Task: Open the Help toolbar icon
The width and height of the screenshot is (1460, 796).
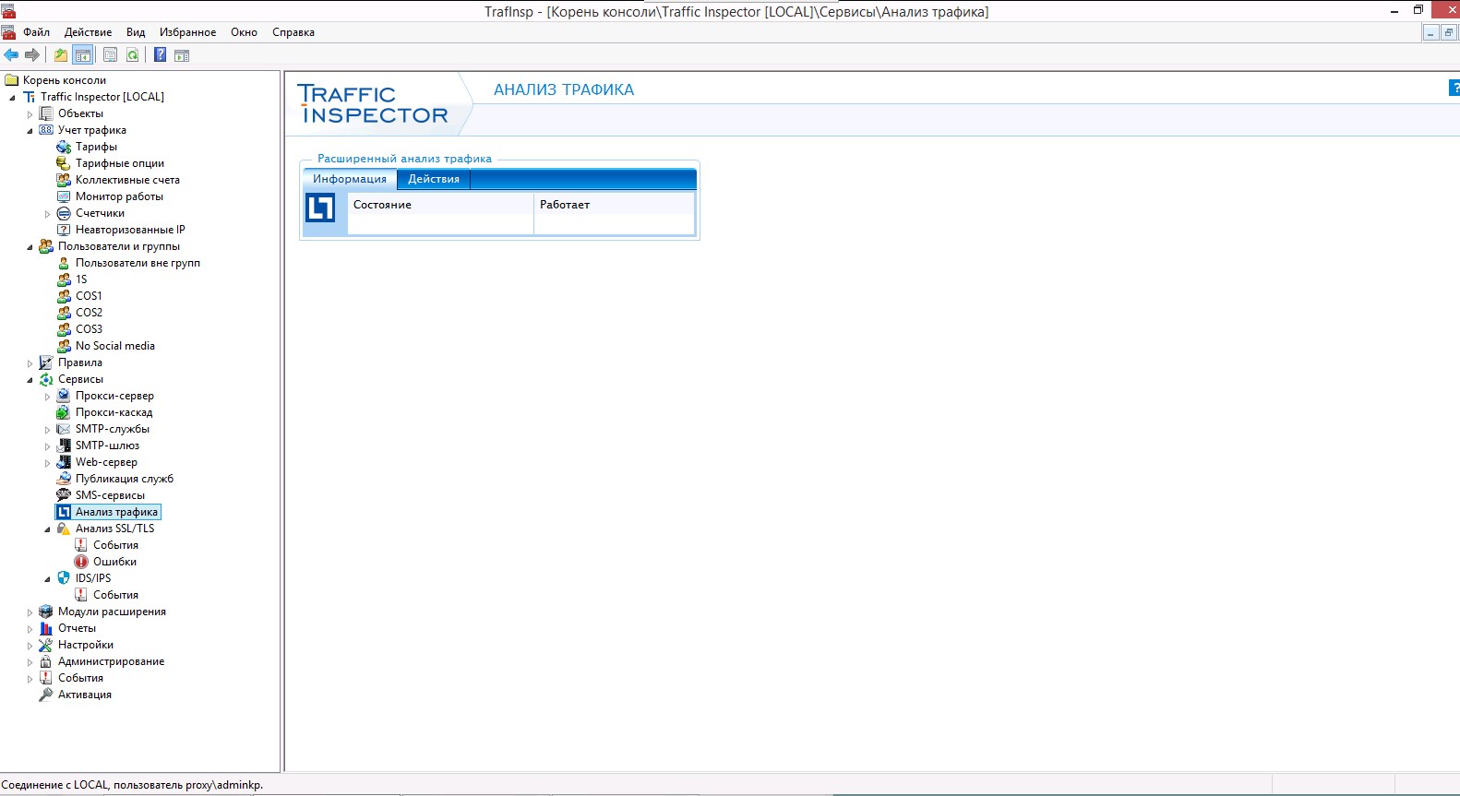Action: tap(160, 55)
